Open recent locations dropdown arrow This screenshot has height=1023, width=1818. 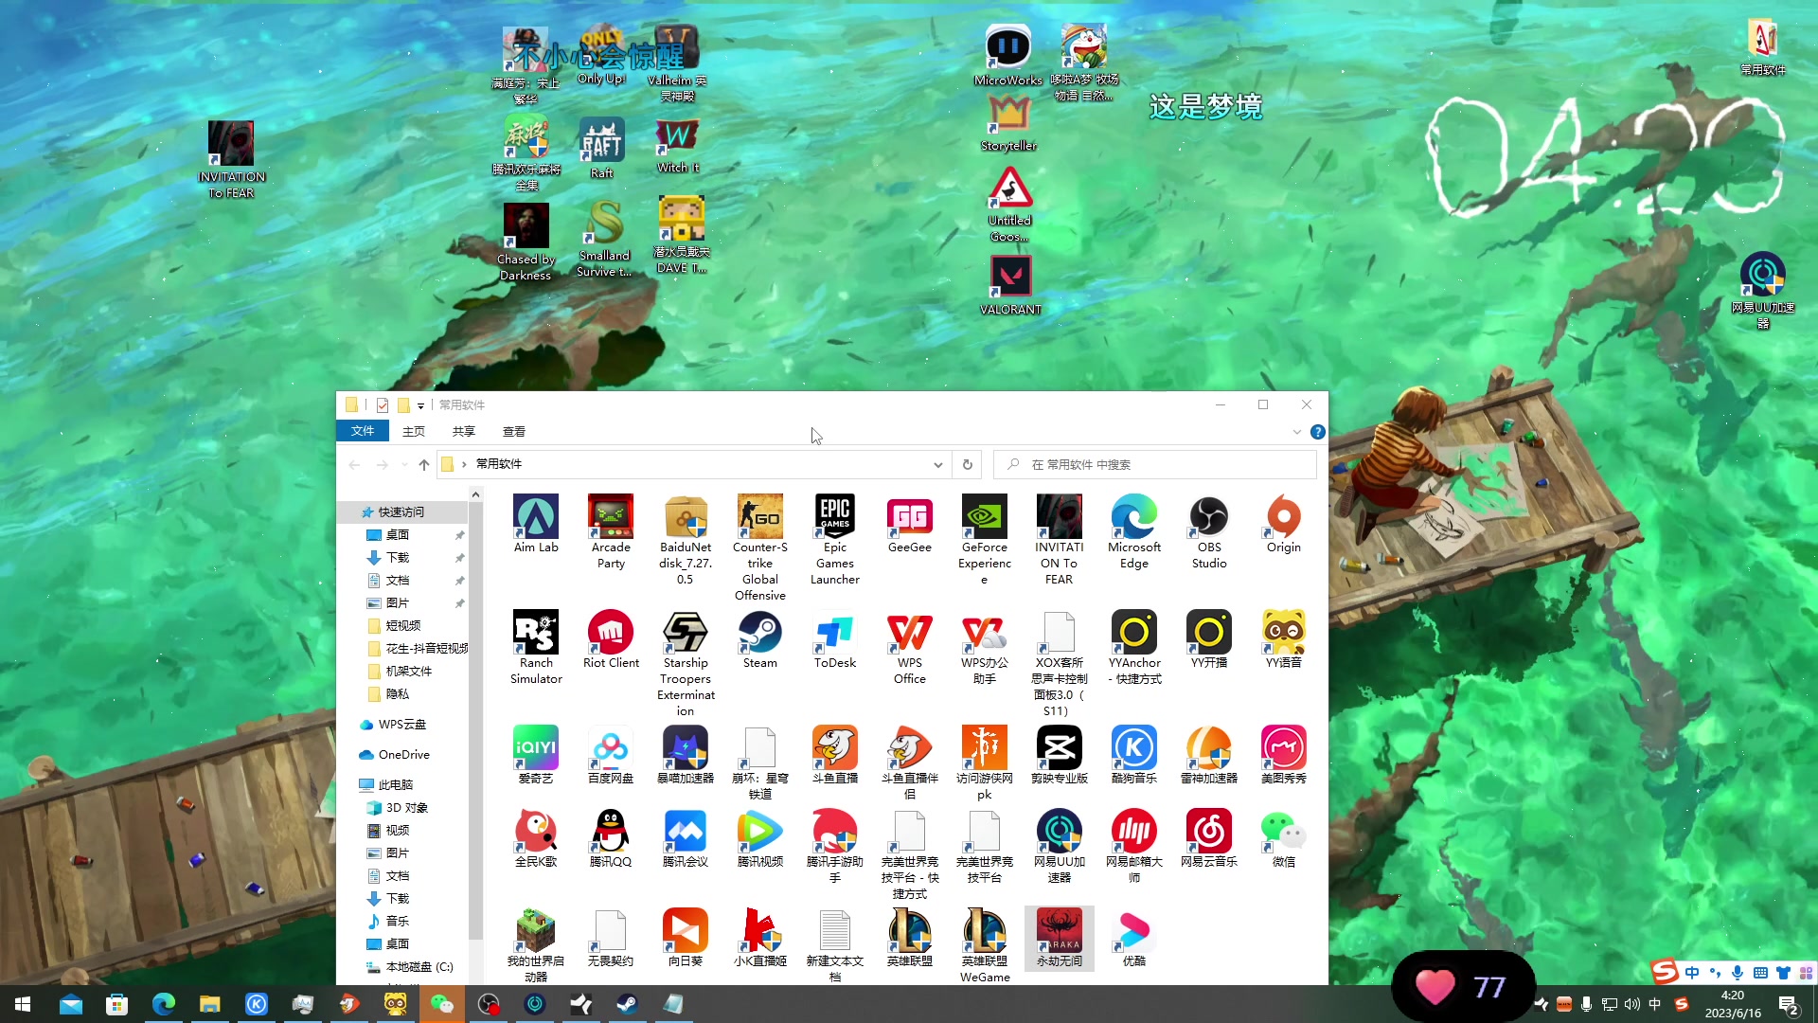(x=404, y=464)
